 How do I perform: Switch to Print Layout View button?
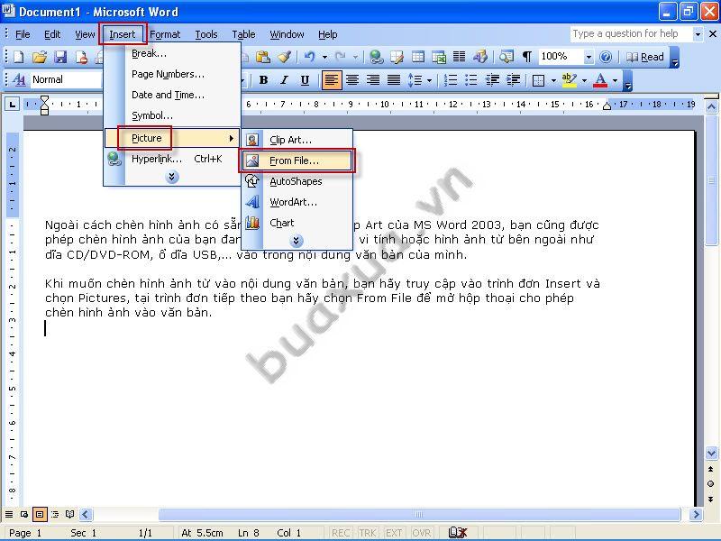point(40,514)
